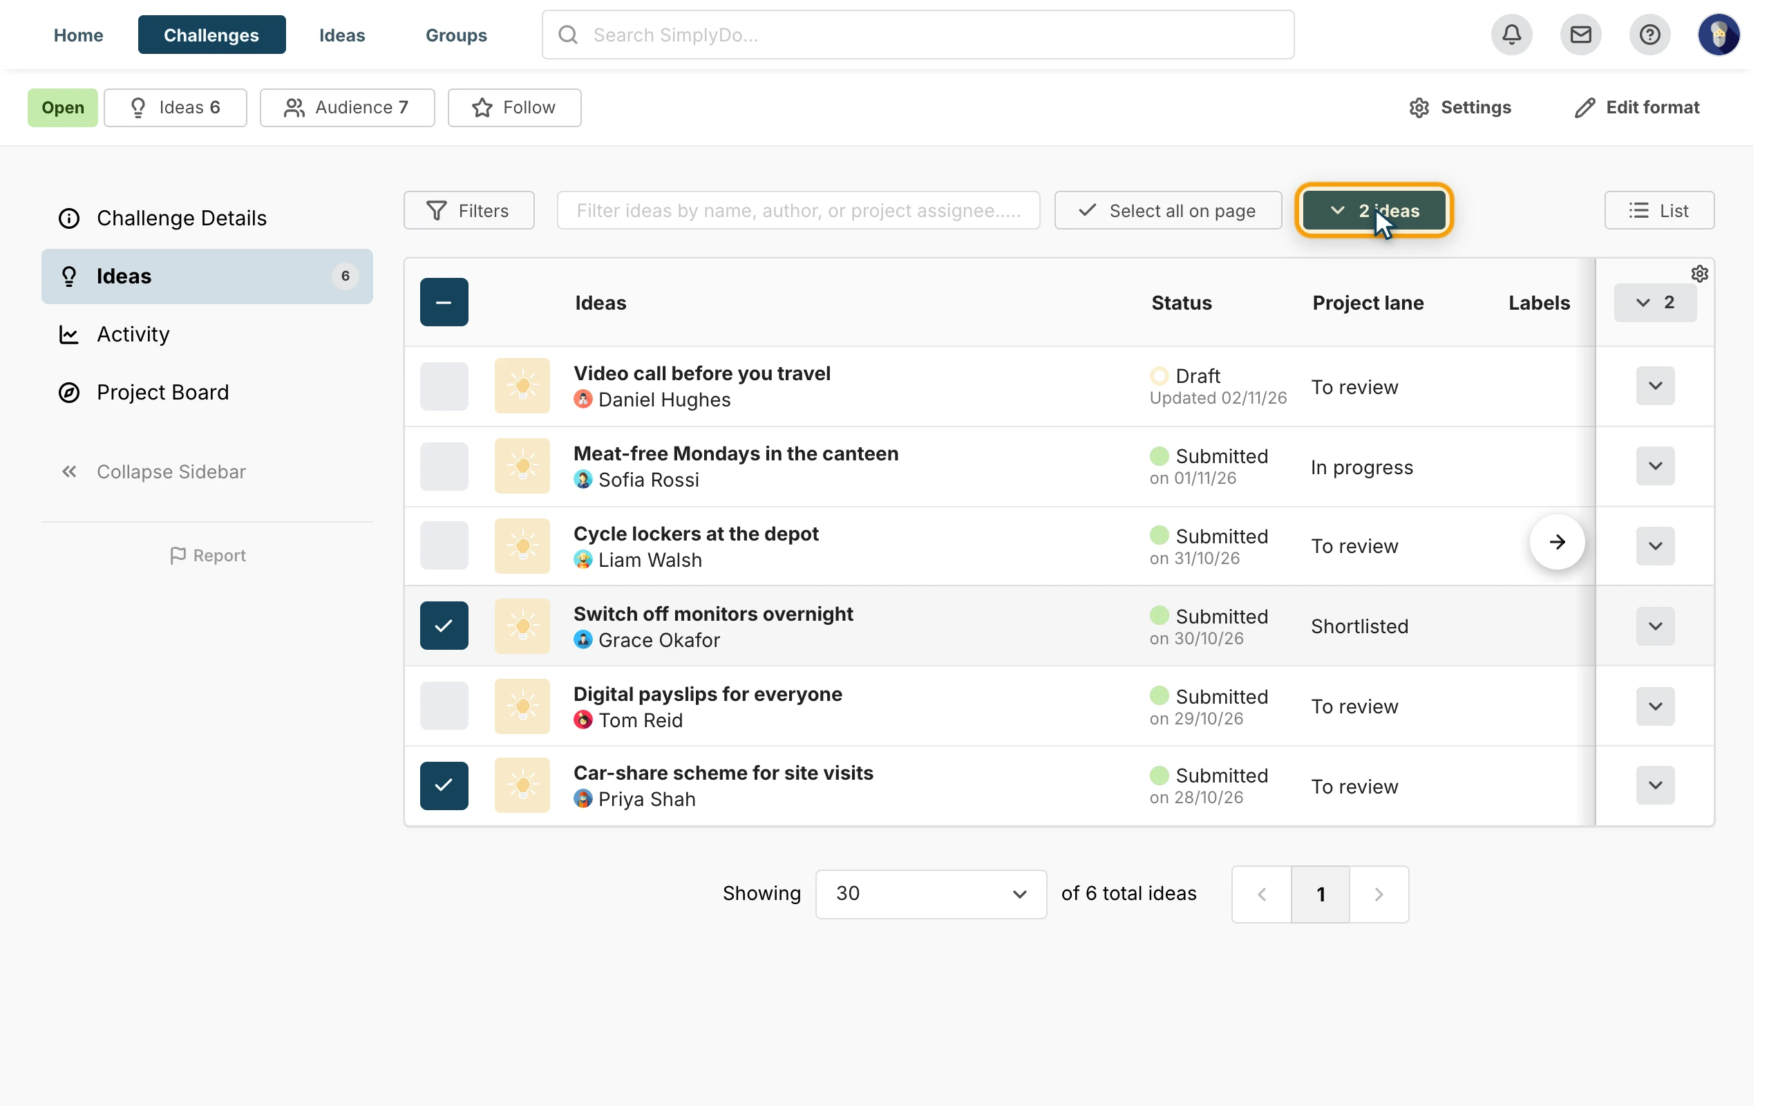
Task: Expand actions for Meat-free Mondays row
Action: point(1655,467)
